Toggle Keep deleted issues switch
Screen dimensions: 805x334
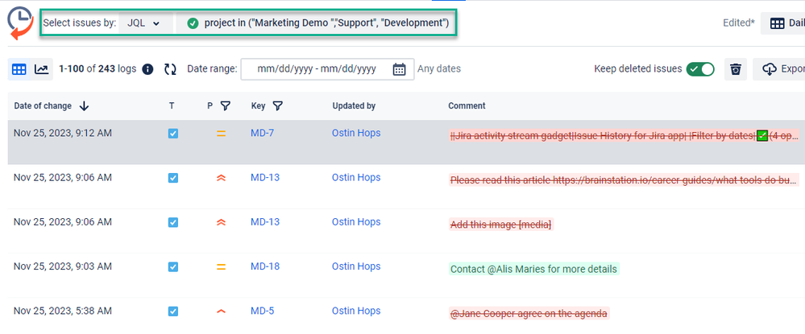pos(700,68)
